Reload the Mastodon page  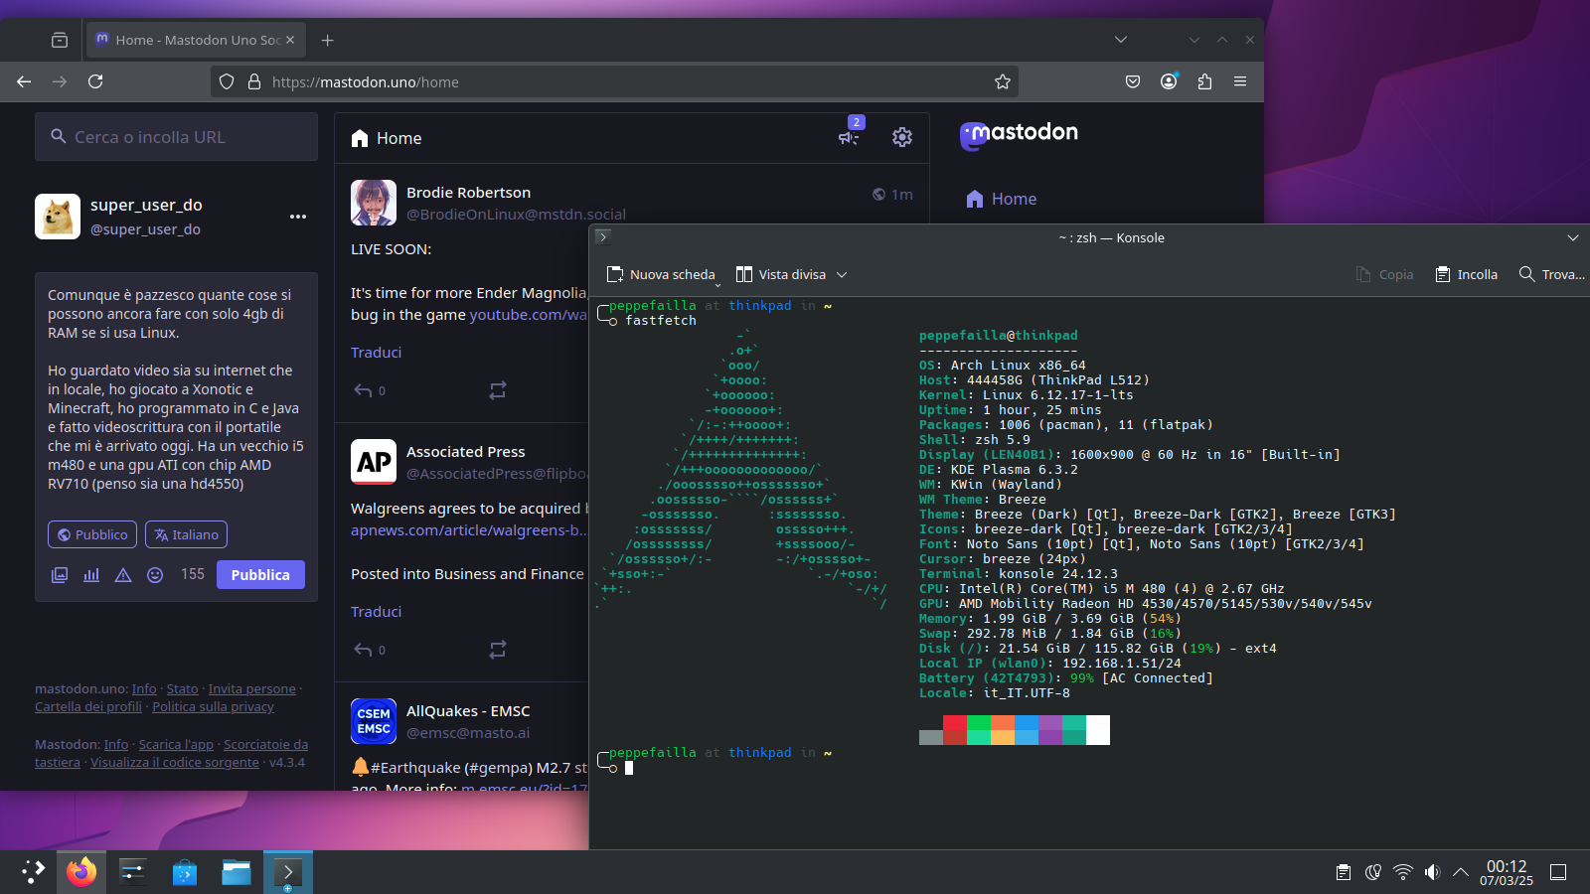click(95, 81)
